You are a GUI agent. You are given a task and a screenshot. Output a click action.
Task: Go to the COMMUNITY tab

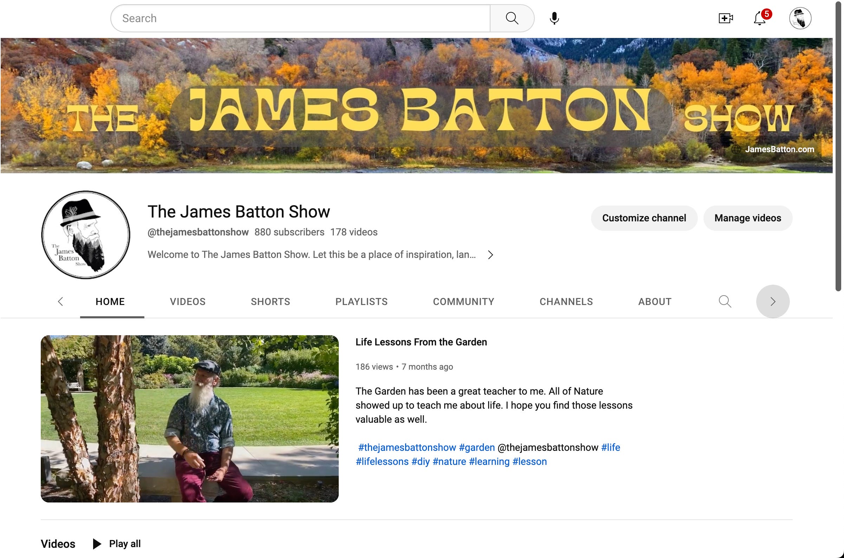[x=463, y=301]
